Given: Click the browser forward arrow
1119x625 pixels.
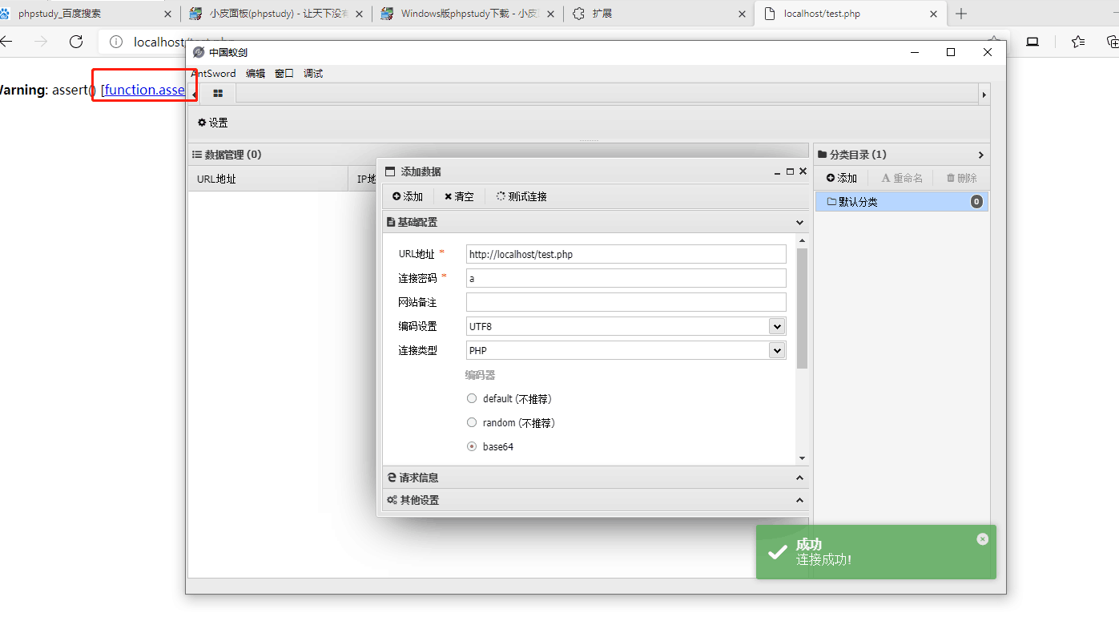Looking at the screenshot, I should click(x=42, y=42).
